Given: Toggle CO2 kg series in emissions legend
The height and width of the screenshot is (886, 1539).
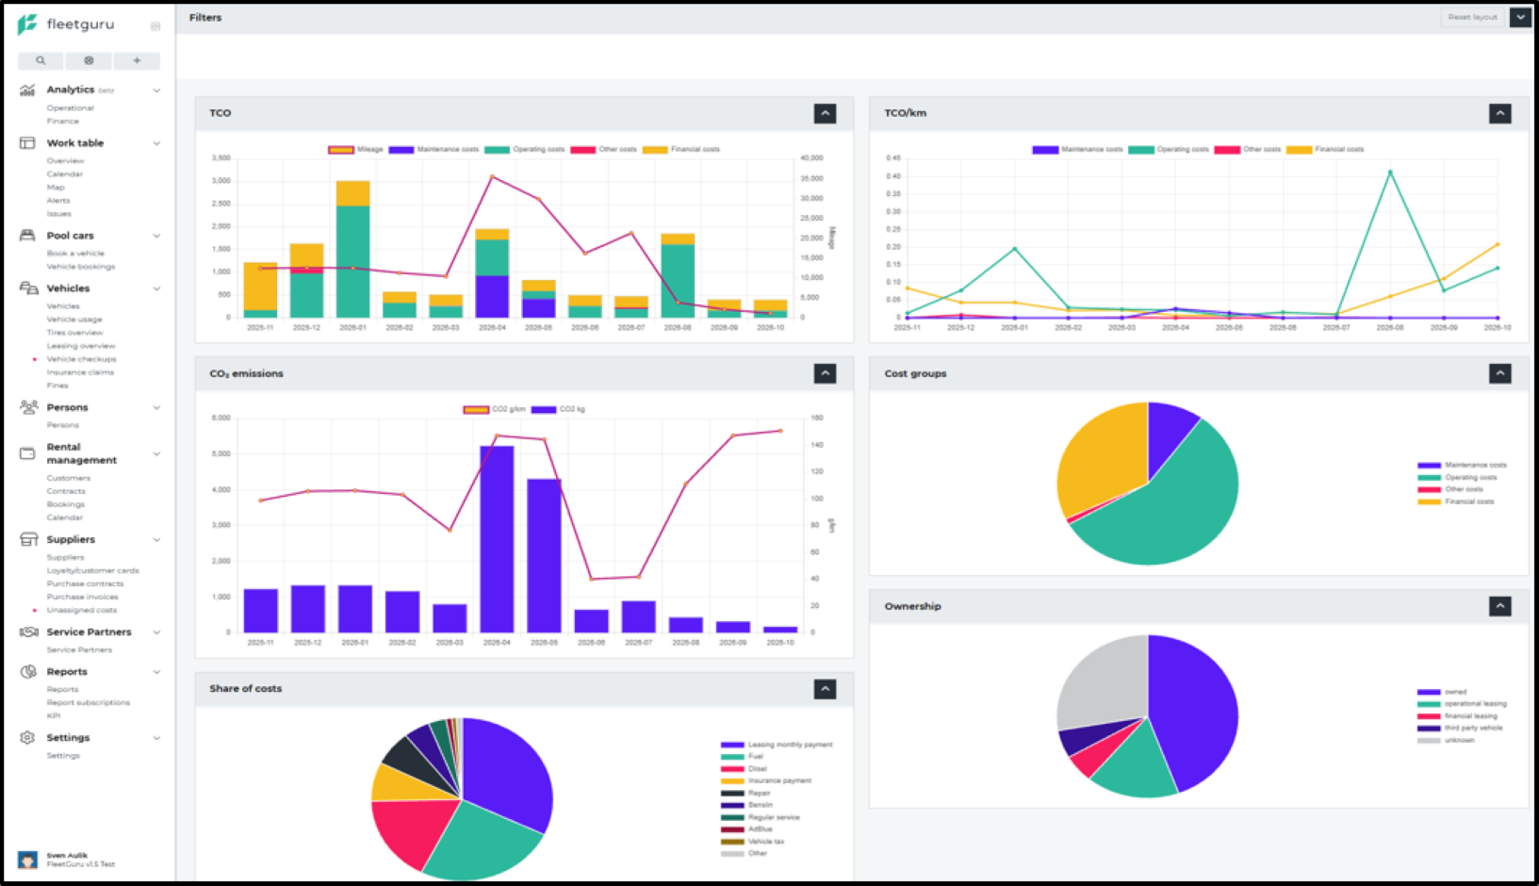Looking at the screenshot, I should point(558,409).
